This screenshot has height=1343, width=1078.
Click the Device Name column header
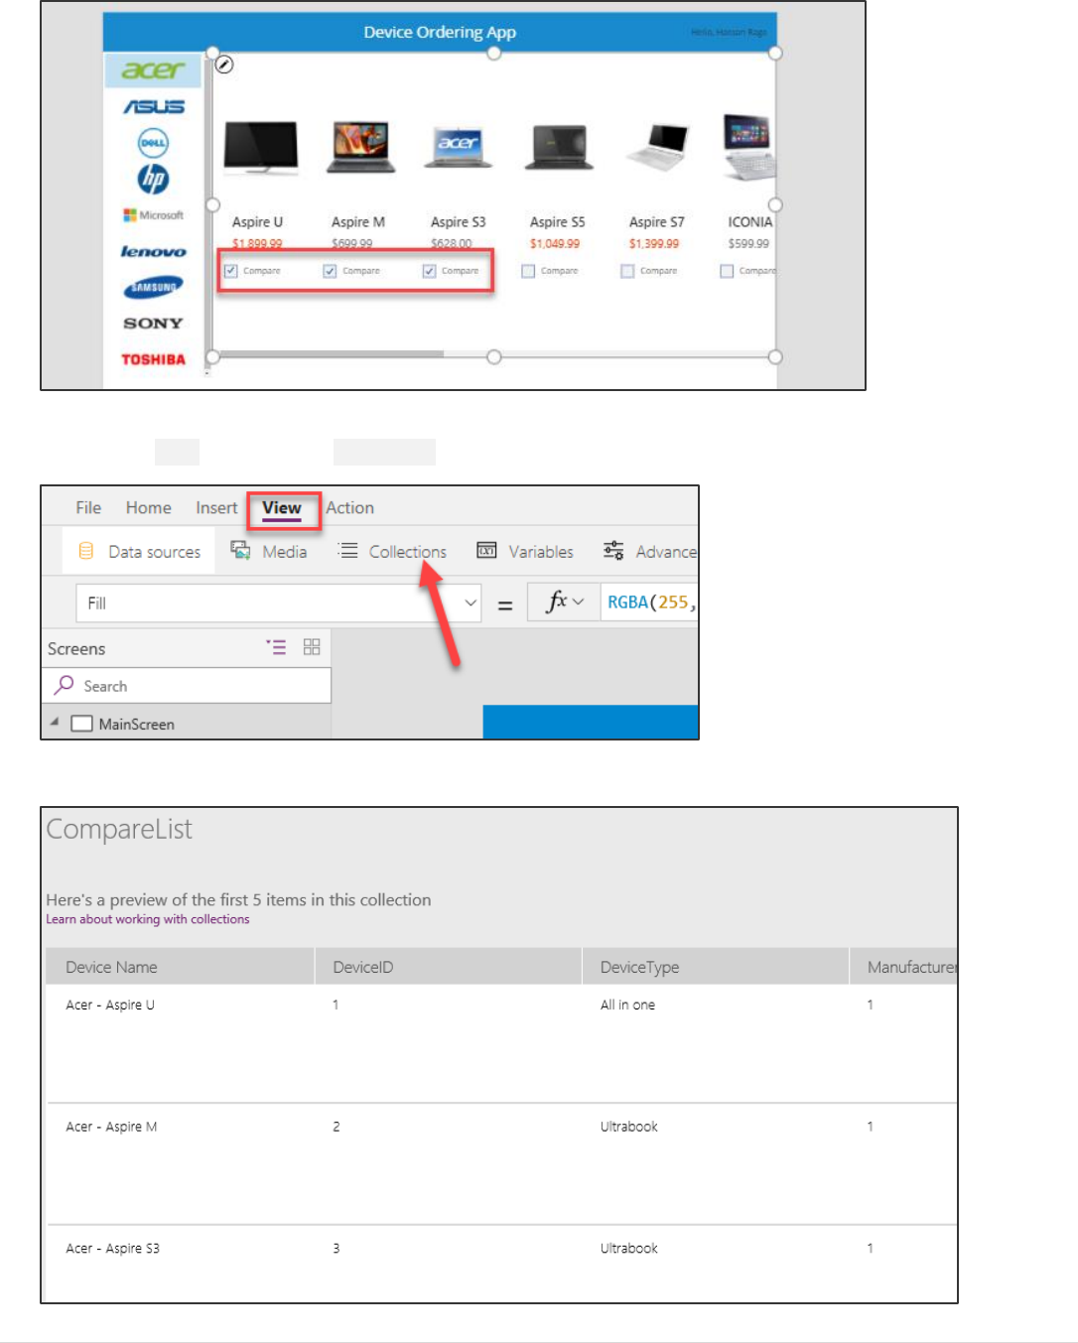181,967
